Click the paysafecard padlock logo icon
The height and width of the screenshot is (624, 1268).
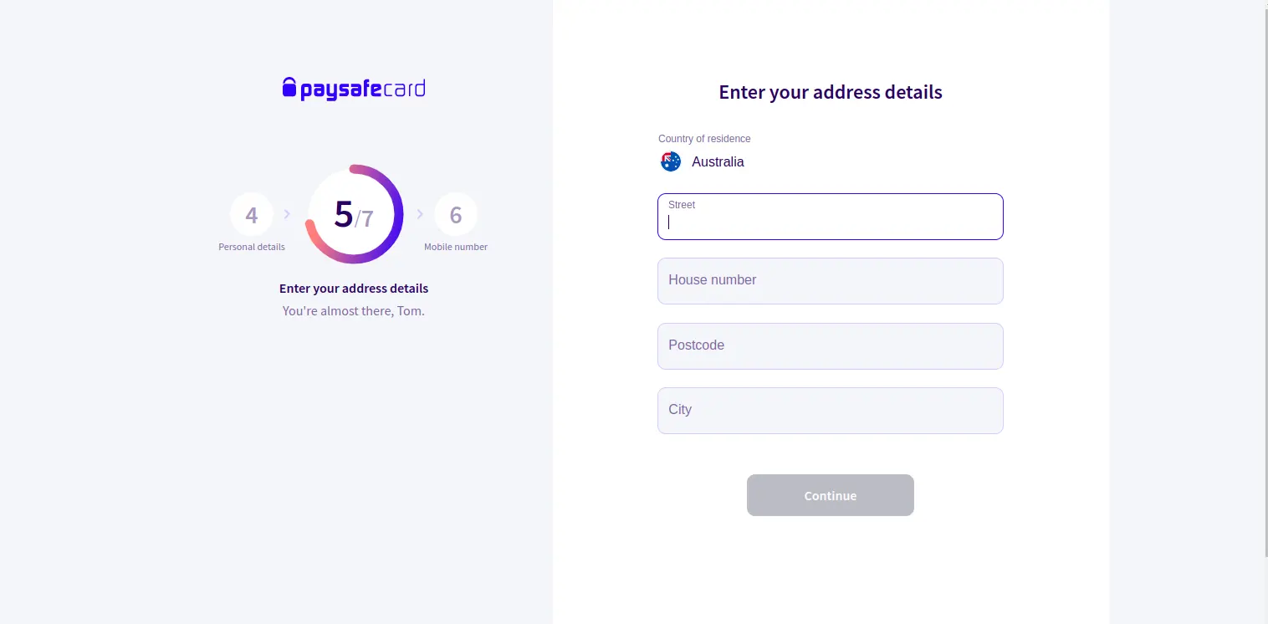pos(289,88)
